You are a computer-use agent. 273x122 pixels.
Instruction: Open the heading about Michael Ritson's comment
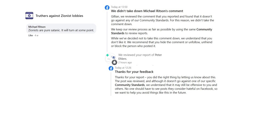click(x=147, y=11)
